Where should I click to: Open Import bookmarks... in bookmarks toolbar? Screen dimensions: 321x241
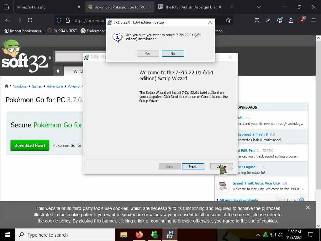[24, 31]
